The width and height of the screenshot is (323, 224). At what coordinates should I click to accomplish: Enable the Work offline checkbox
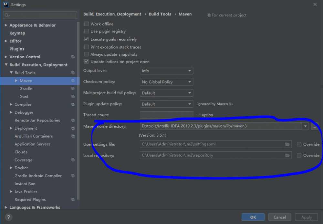(87, 24)
